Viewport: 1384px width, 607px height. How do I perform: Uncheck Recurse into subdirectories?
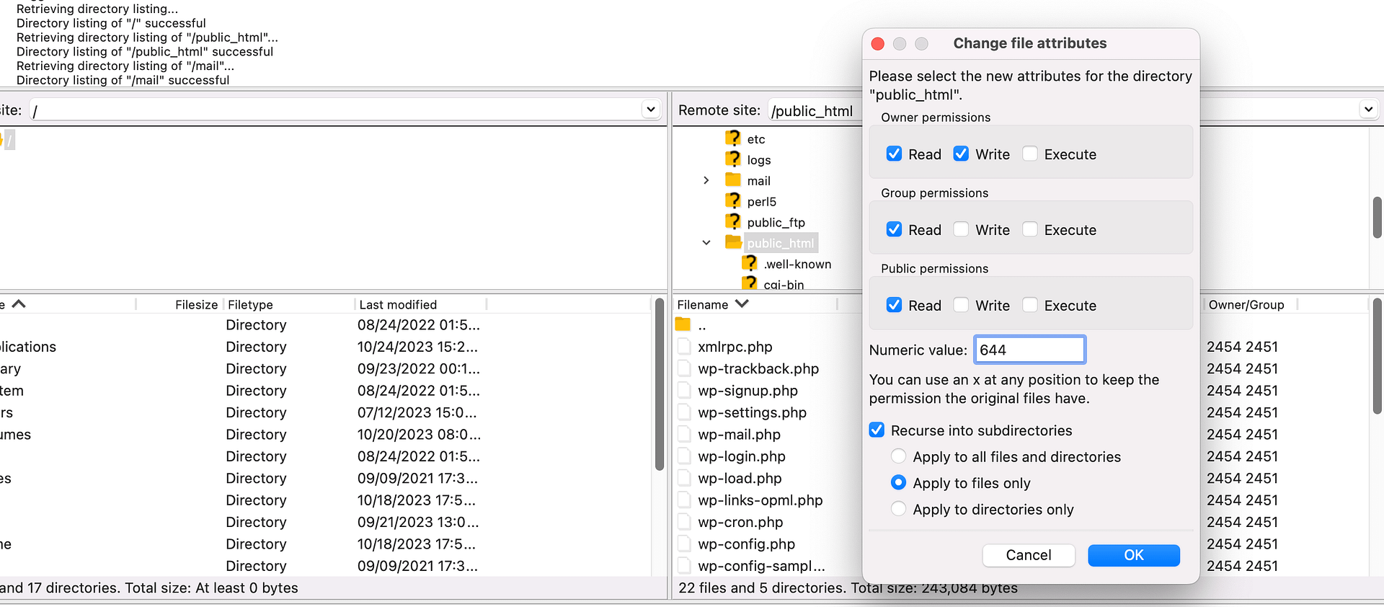click(x=877, y=430)
